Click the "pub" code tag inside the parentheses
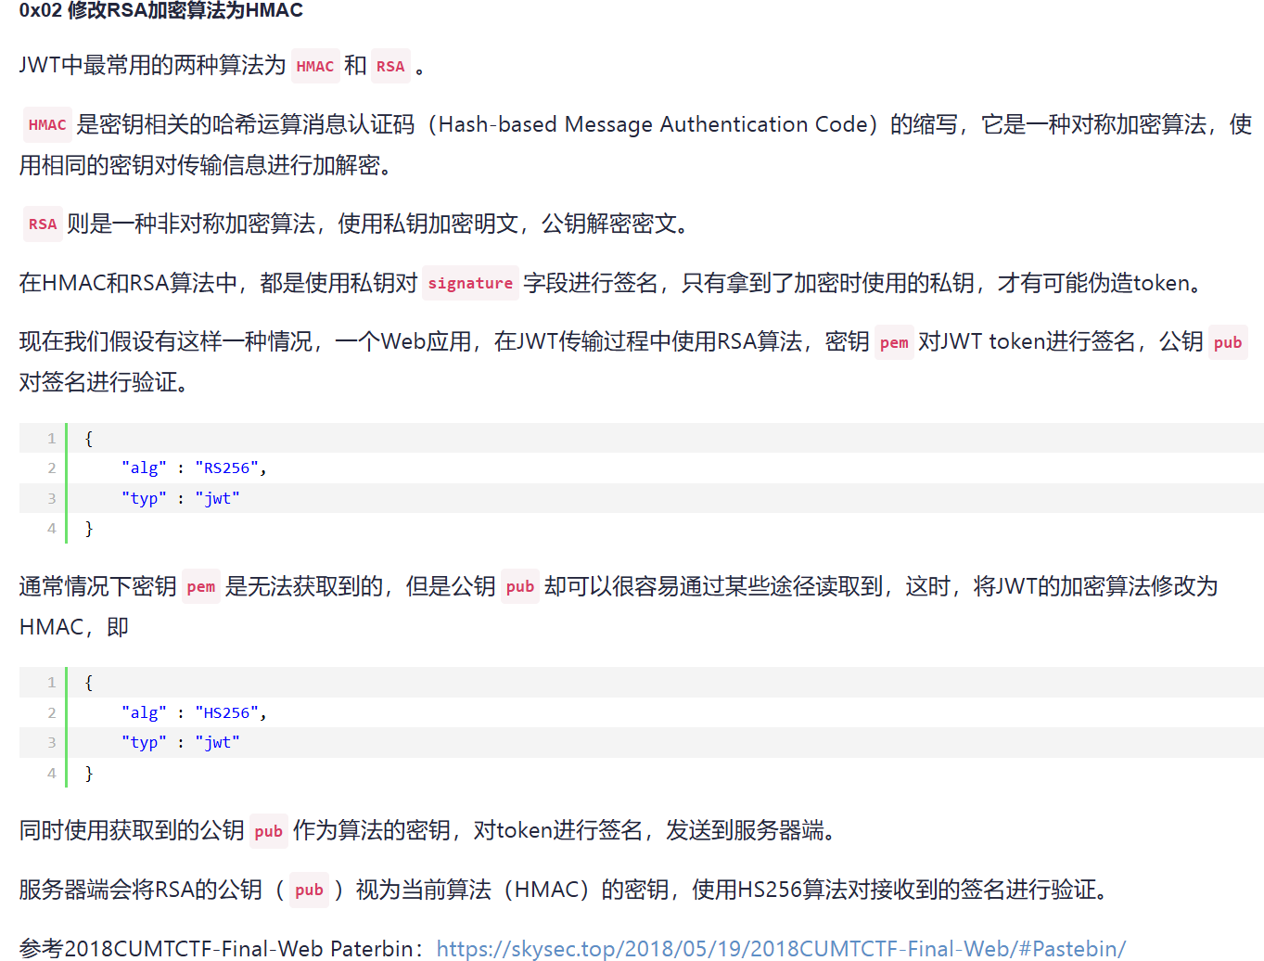Screen dimensions: 1264x961 pyautogui.click(x=309, y=890)
